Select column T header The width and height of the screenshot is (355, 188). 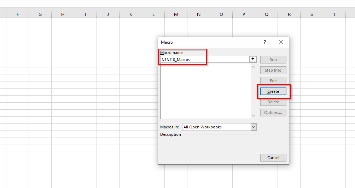334,14
